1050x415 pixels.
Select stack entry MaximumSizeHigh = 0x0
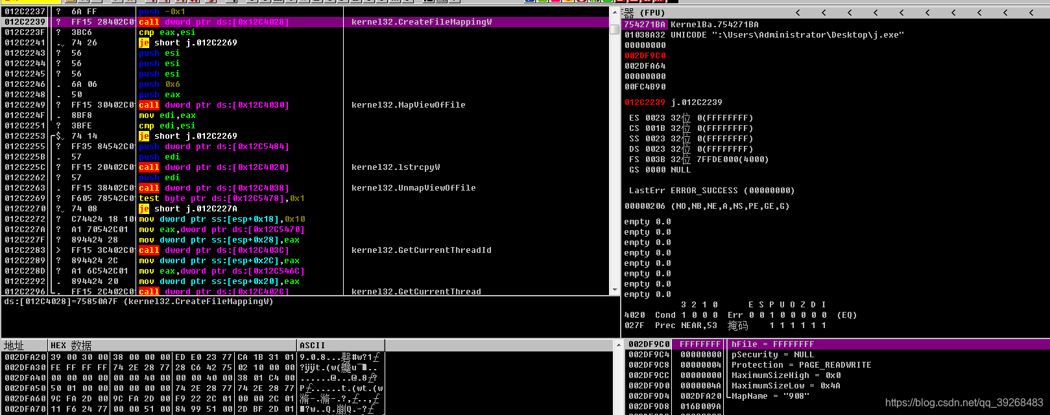coord(786,375)
